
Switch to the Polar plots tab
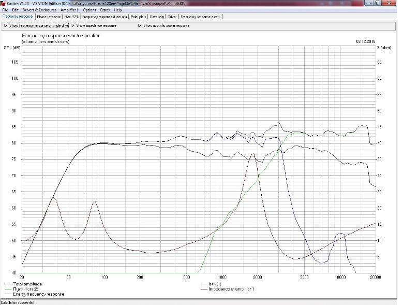(138, 17)
